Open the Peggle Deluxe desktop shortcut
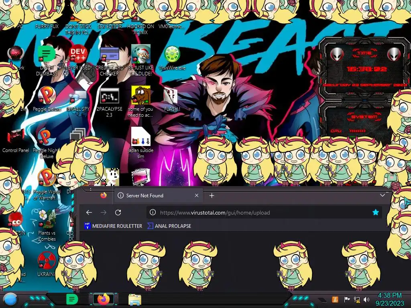Screen dimensions: 411x308 coord(47,95)
